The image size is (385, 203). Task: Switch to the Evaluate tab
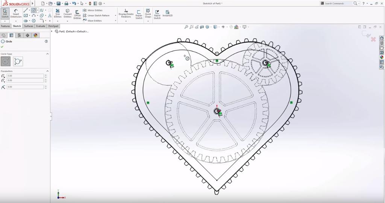pos(41,26)
